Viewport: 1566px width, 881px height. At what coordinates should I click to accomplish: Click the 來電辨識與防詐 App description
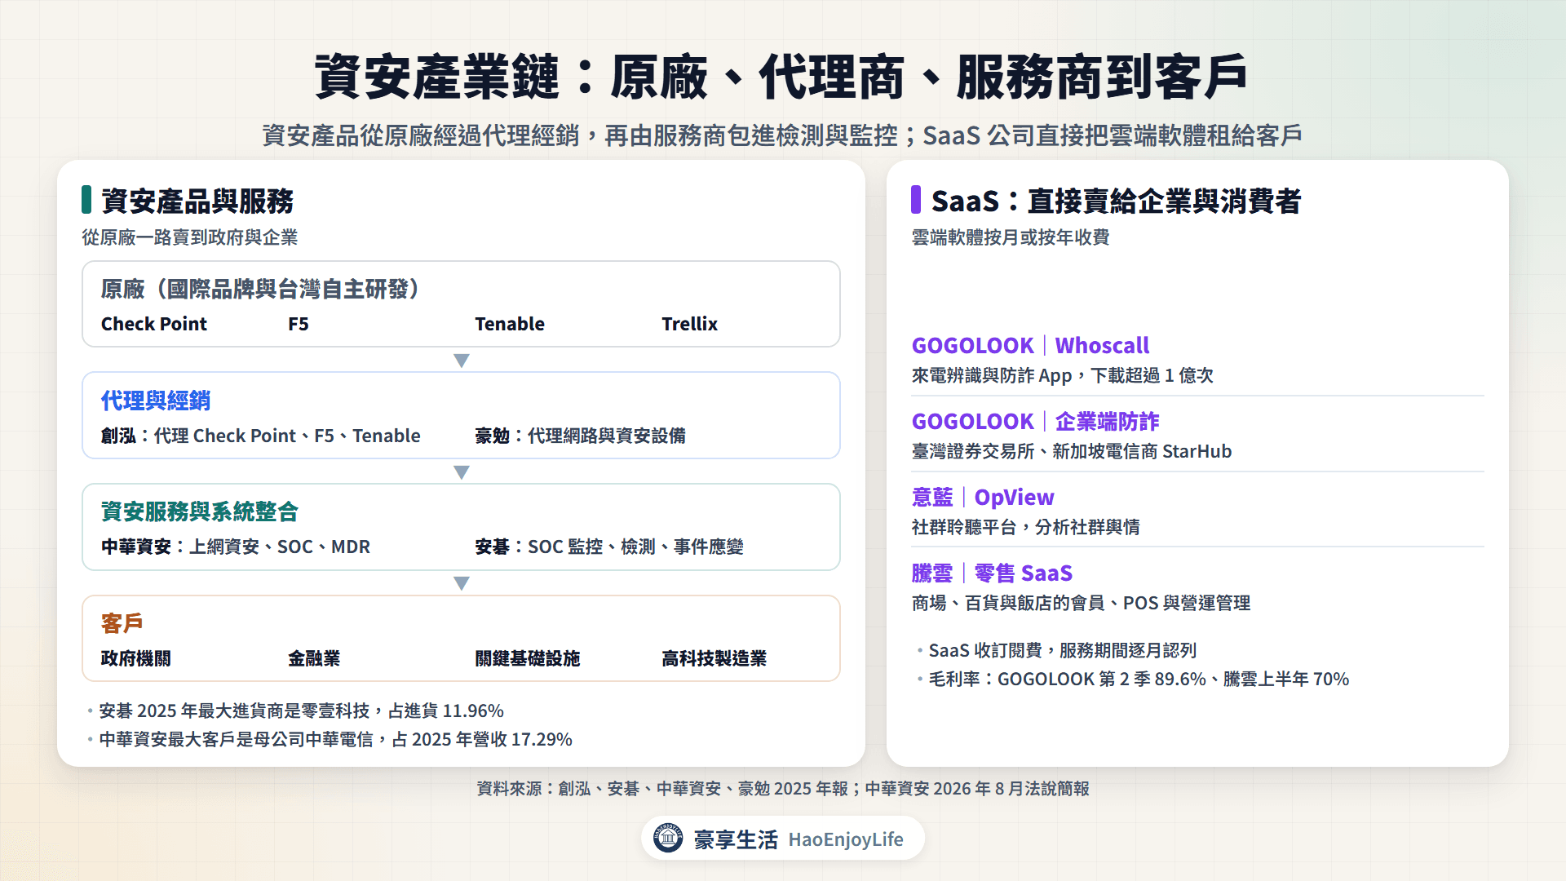[x=1063, y=375]
